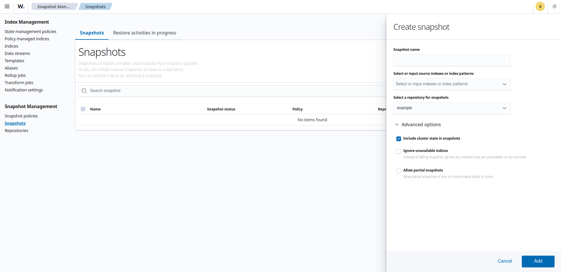This screenshot has width=561, height=272.
Task: Uncheck Include cluster state in snapshots
Action: (x=398, y=138)
